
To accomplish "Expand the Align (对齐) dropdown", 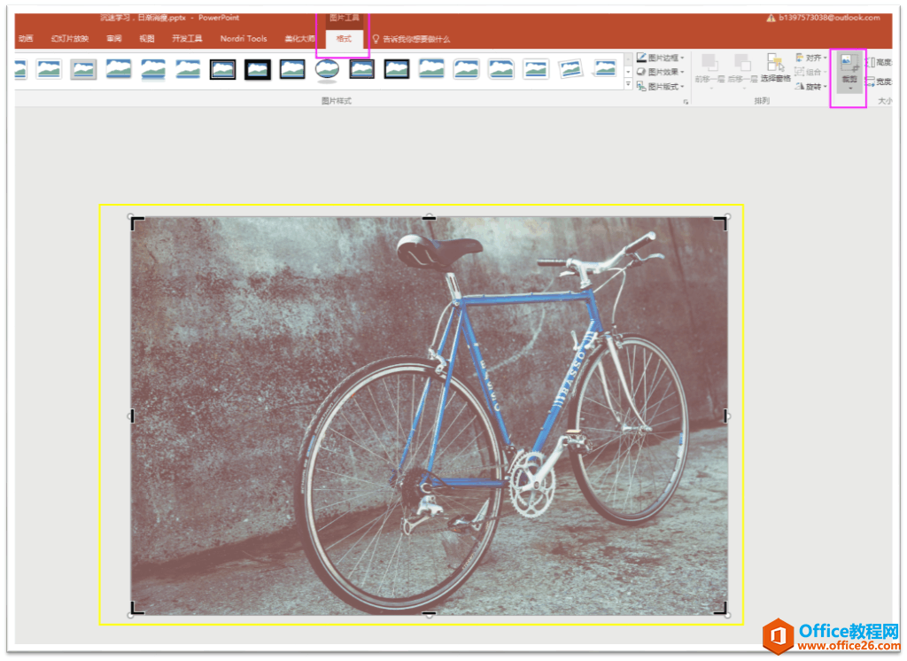I will pos(810,58).
